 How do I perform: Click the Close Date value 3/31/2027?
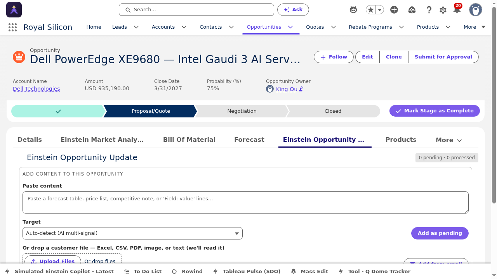point(168,89)
